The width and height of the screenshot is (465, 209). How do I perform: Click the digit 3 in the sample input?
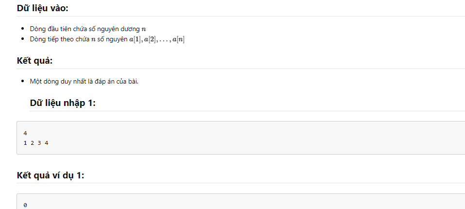39,143
